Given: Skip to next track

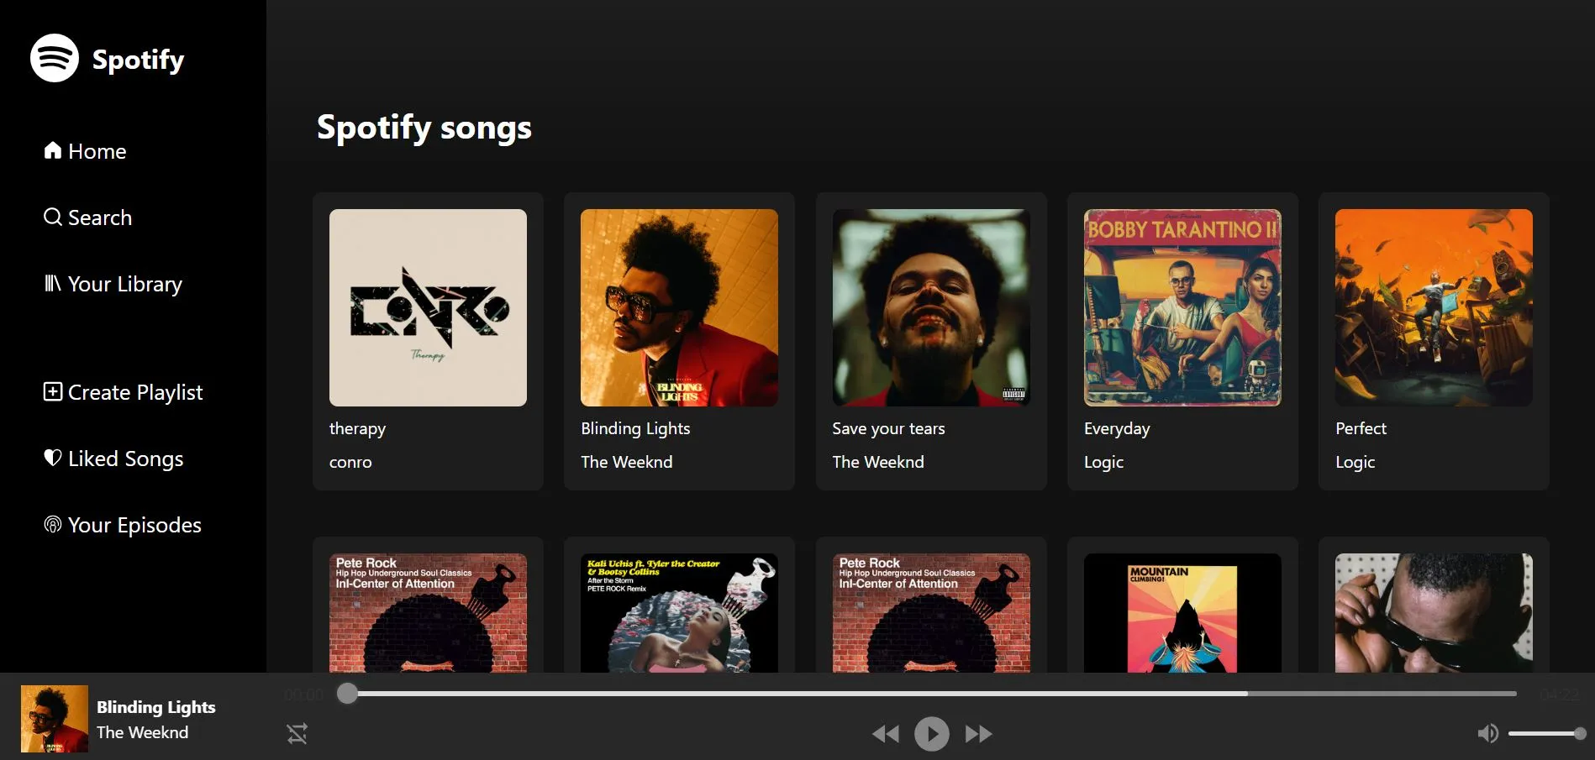Looking at the screenshot, I should [978, 734].
